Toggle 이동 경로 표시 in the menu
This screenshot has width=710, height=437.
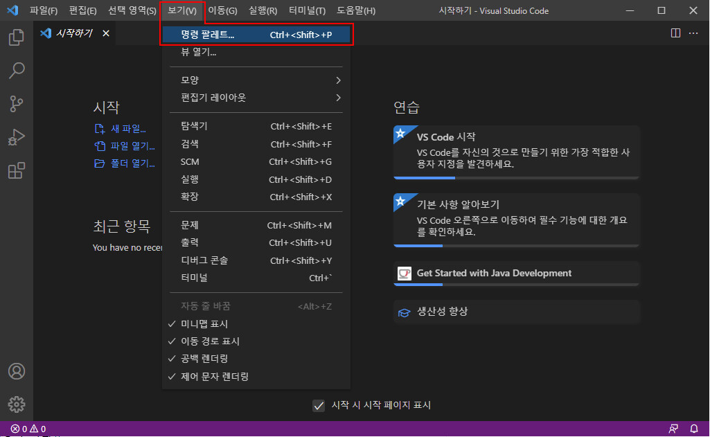[256, 341]
